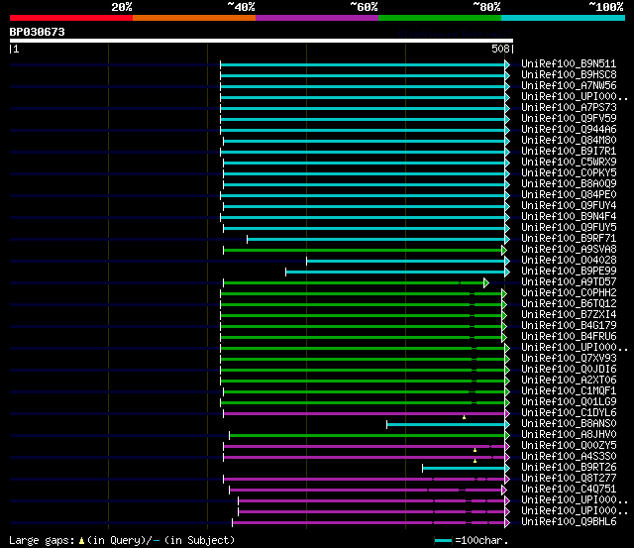This screenshot has width=634, height=548.
Task: Click the ~60% legend percentage label
Action: pyautogui.click(x=364, y=7)
